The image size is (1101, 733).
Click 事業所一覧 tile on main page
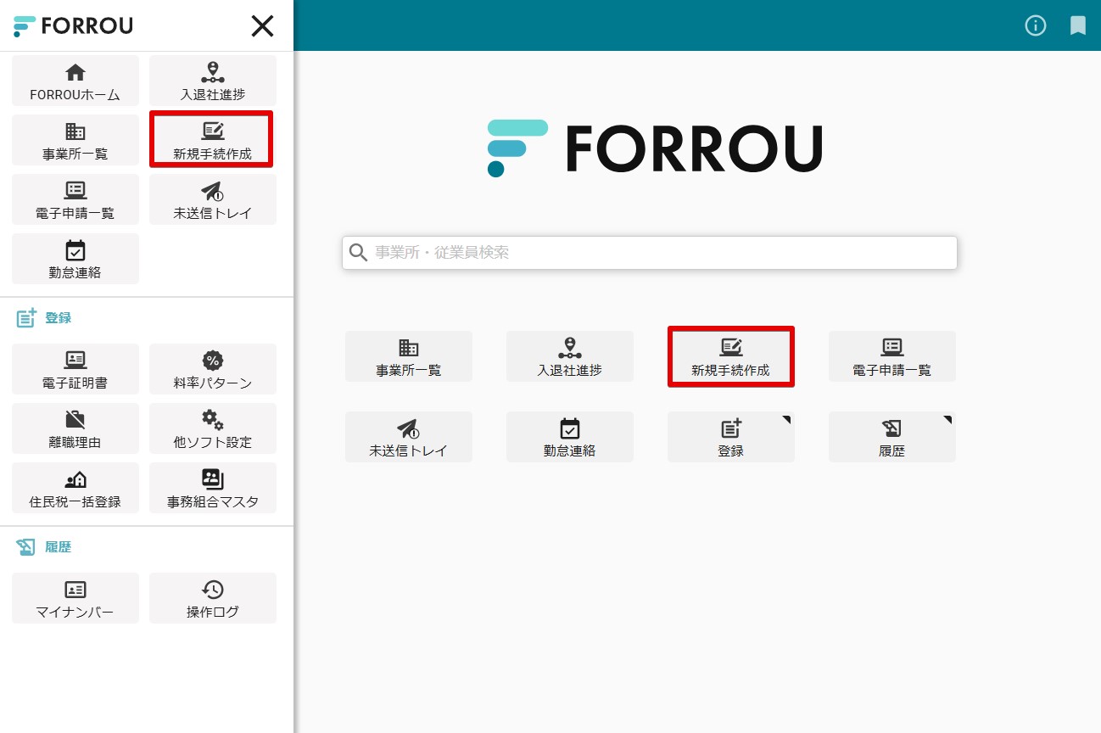(x=409, y=356)
